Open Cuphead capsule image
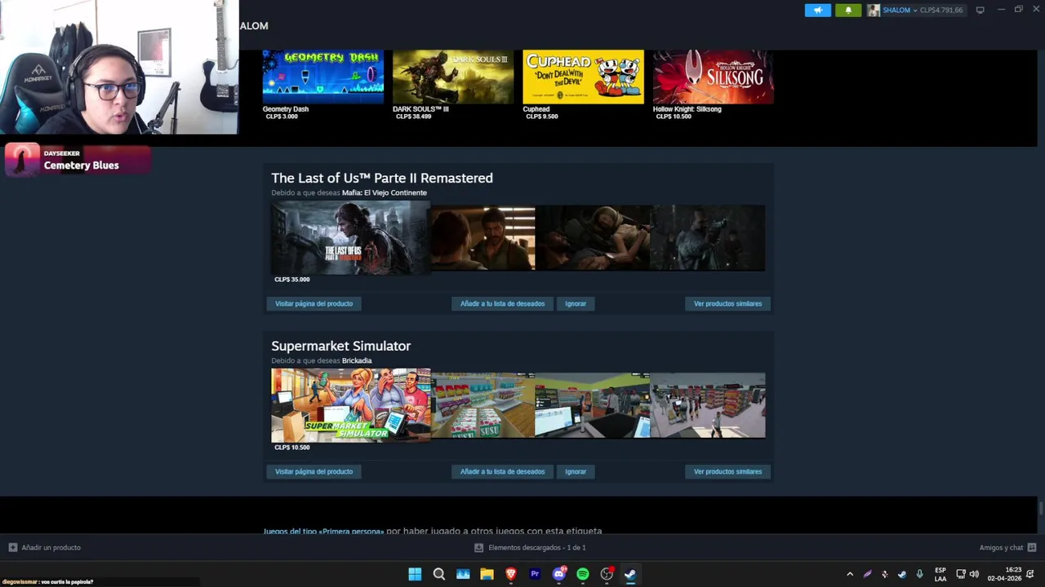Viewport: 1045px width, 587px height. coord(583,77)
